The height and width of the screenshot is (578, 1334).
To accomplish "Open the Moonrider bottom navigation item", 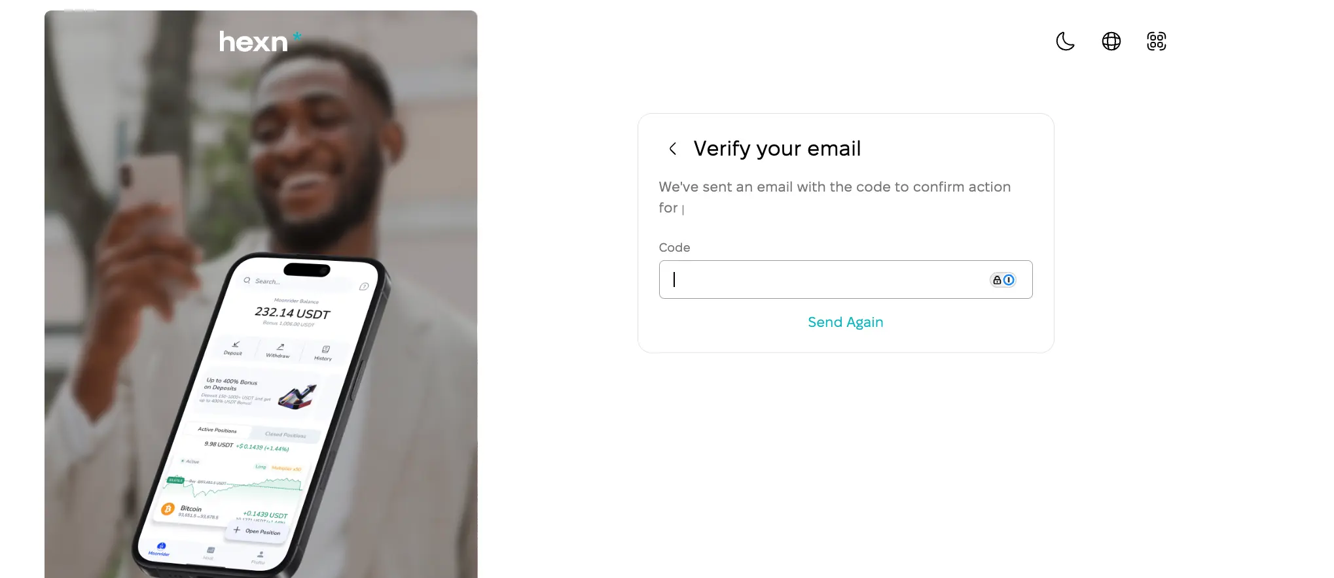I will pos(160,549).
